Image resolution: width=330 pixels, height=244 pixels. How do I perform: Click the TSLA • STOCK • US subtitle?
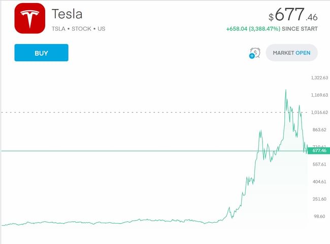coord(78,29)
